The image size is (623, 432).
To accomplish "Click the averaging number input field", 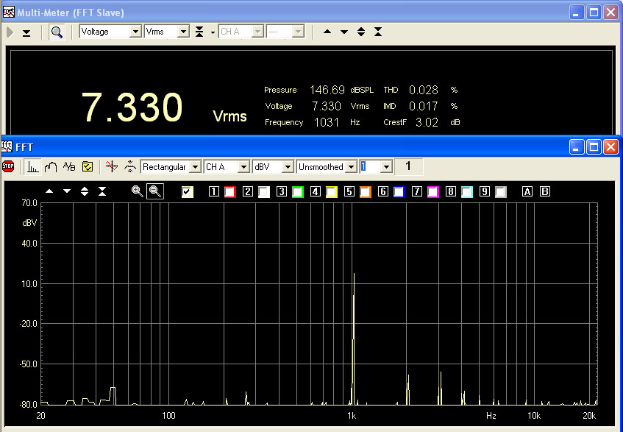I will pos(369,167).
